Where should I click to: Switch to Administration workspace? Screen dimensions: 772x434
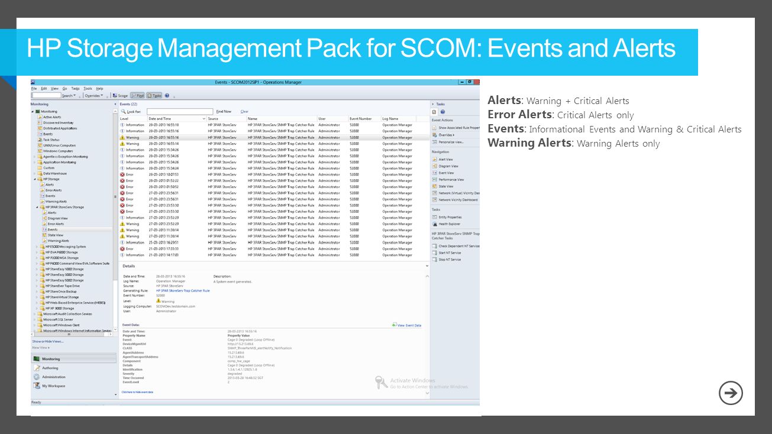coord(73,377)
